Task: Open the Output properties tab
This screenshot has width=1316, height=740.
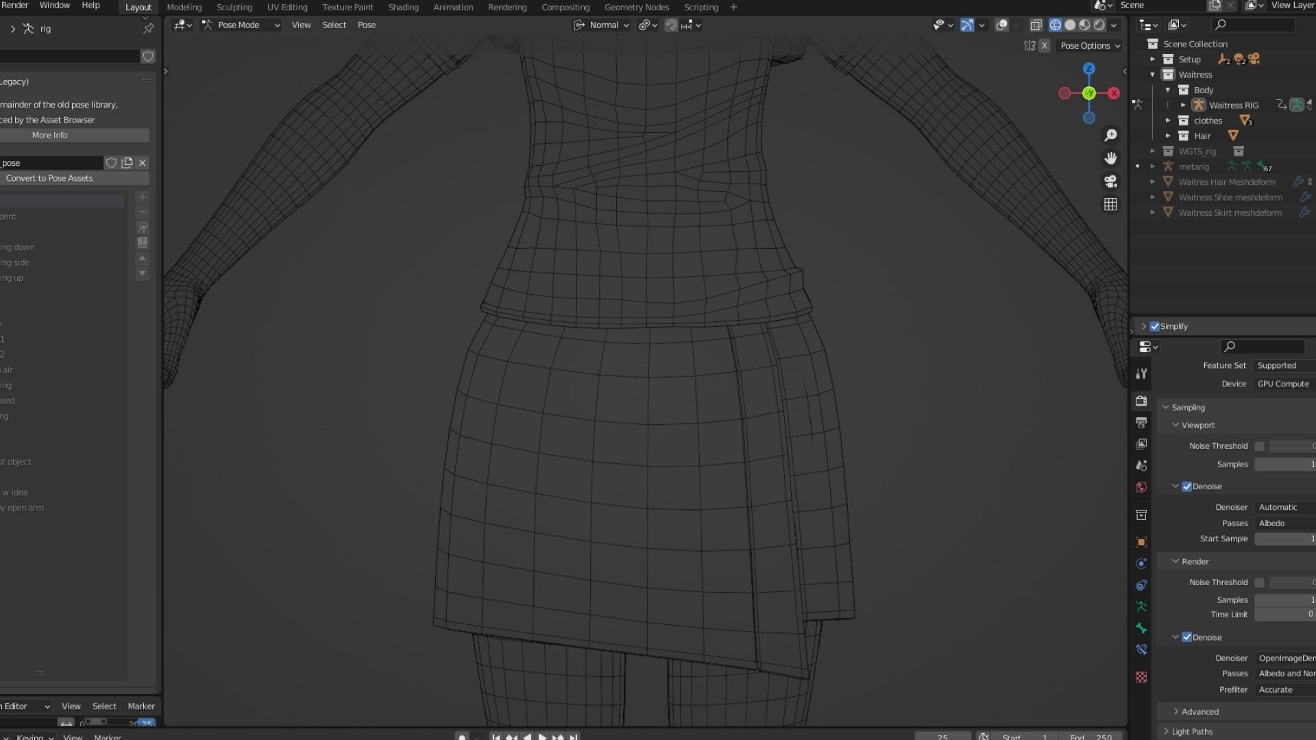Action: click(x=1141, y=423)
